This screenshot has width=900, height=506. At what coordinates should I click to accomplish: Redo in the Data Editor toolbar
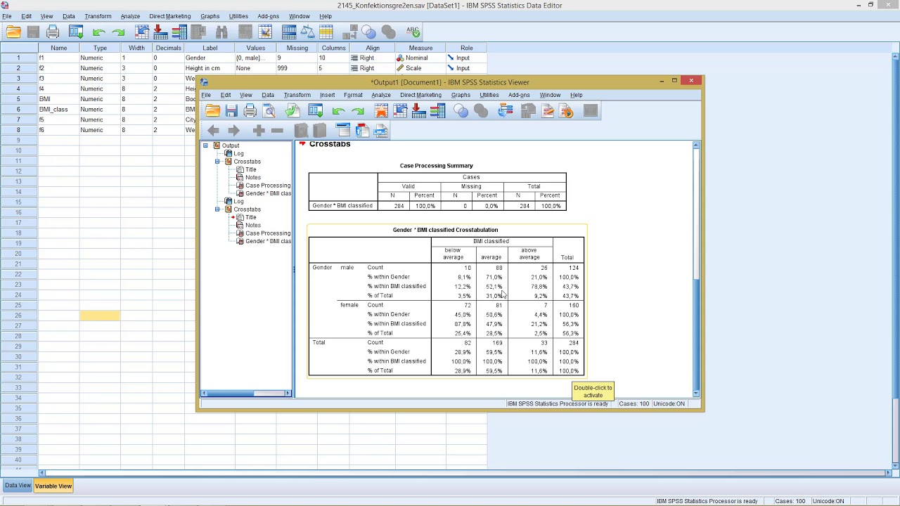118,32
